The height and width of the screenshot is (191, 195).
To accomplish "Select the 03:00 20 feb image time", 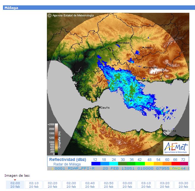I will [x=127, y=185].
